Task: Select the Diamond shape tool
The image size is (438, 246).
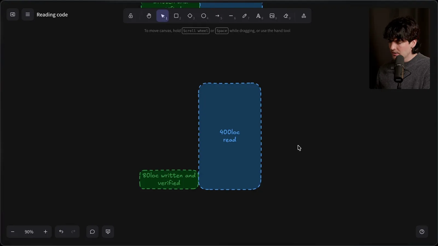Action: pos(190,16)
